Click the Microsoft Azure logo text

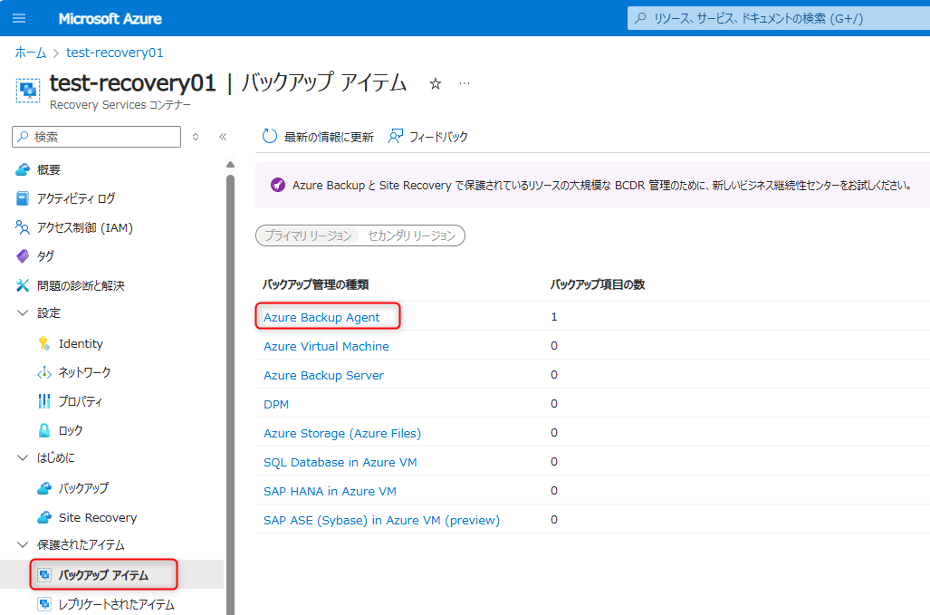point(110,19)
